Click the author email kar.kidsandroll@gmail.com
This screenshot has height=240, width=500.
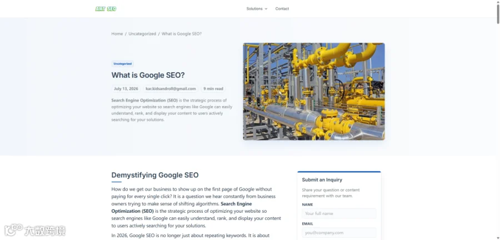coord(171,88)
